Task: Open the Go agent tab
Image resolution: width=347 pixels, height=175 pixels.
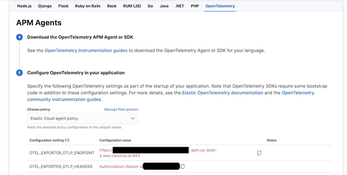Action: point(150,7)
